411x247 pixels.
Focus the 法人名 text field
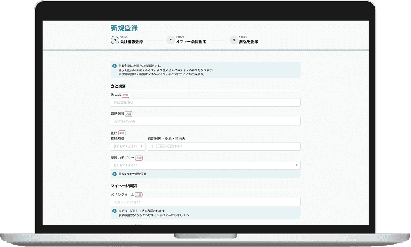pyautogui.click(x=205, y=103)
